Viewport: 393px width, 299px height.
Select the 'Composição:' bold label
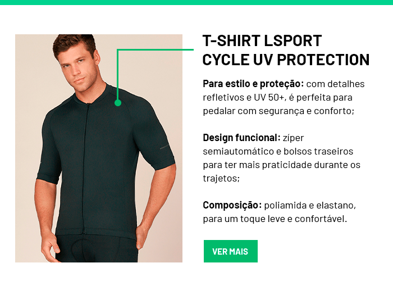coord(232,205)
